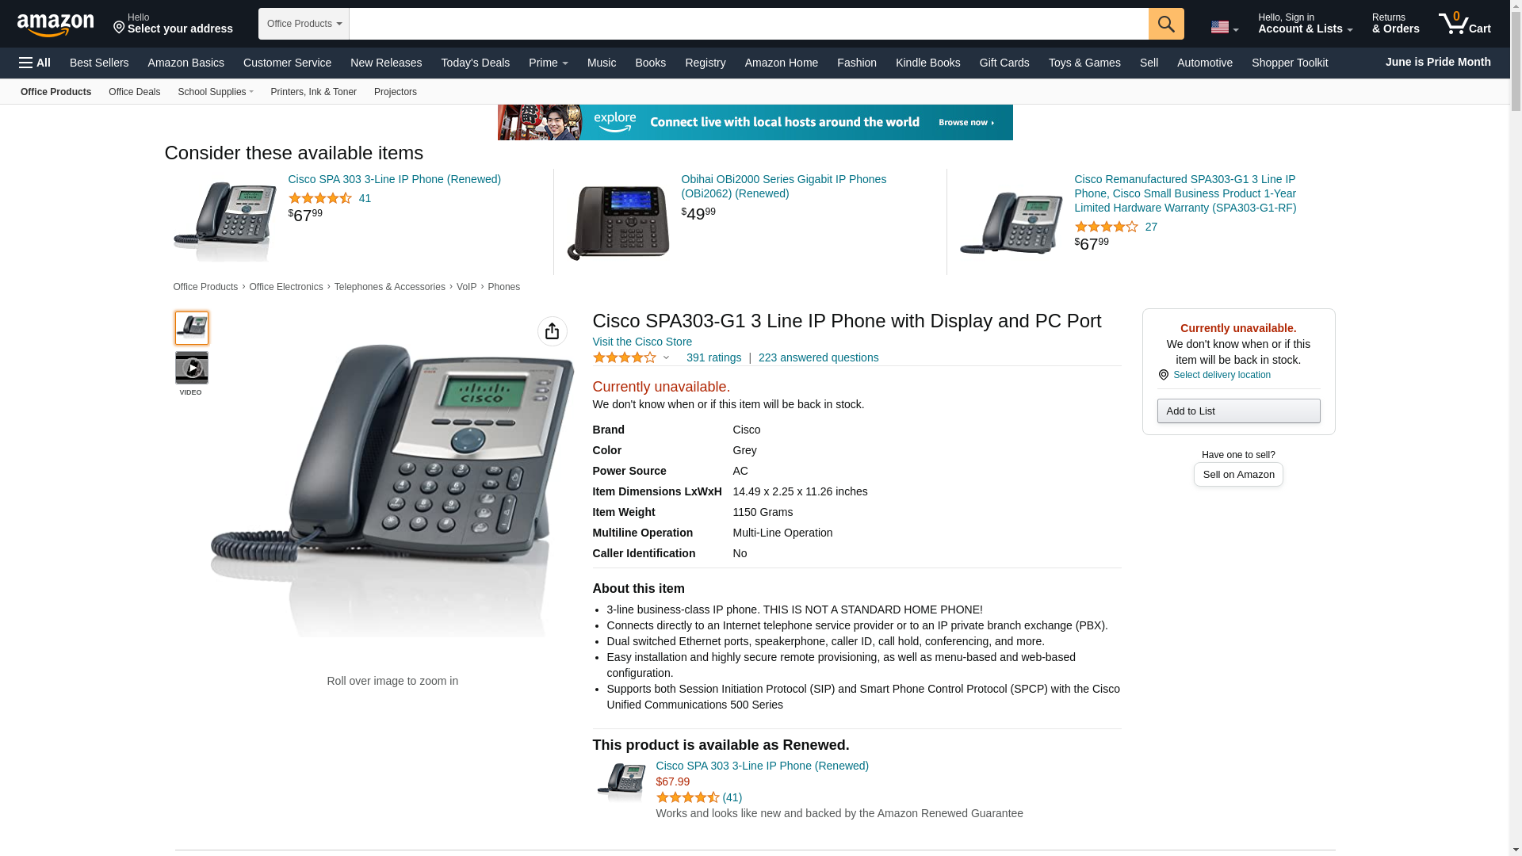Focus the Amazon search input field
The width and height of the screenshot is (1522, 856).
point(748,24)
